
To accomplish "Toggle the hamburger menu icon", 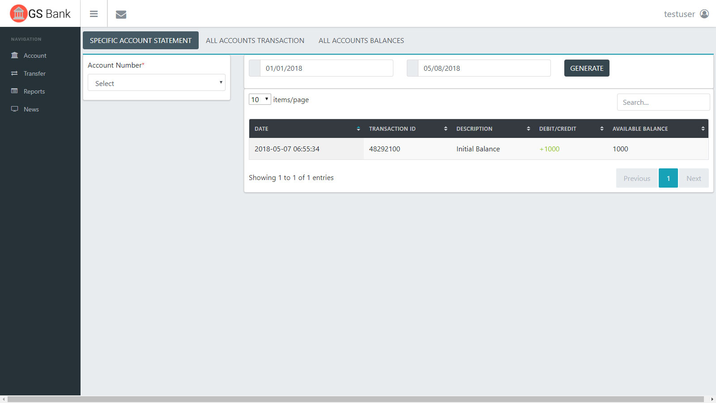I will [94, 14].
